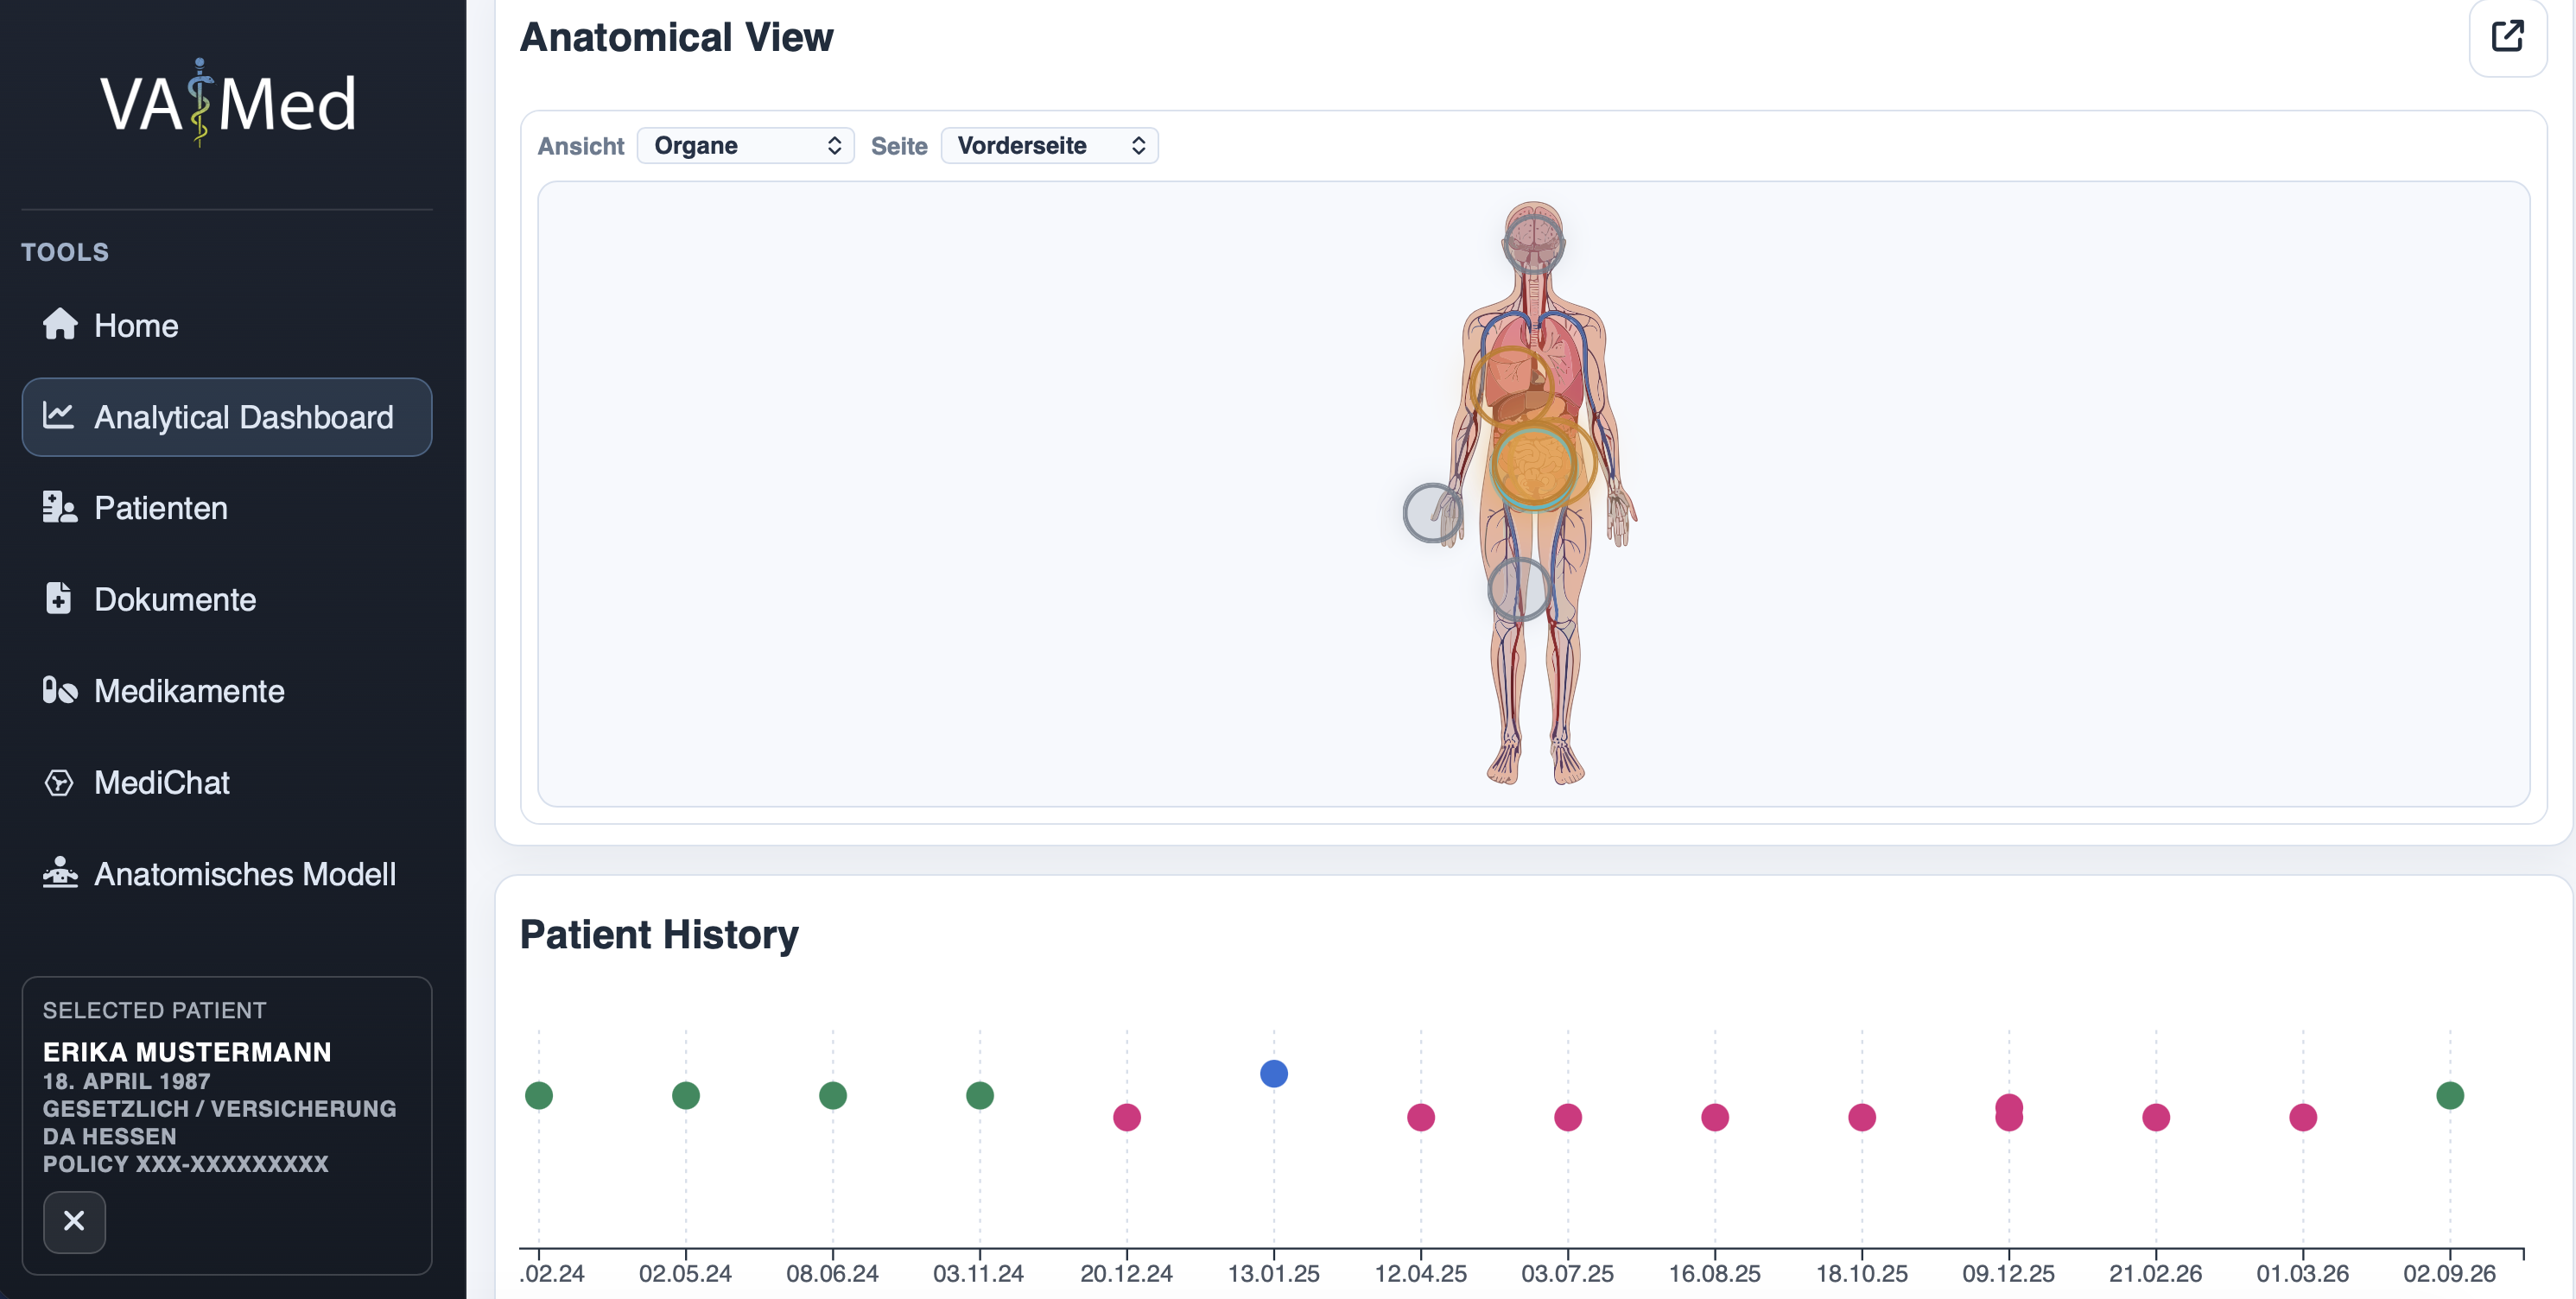
Task: Select the pink dot at 03.07.25
Action: (x=1568, y=1118)
